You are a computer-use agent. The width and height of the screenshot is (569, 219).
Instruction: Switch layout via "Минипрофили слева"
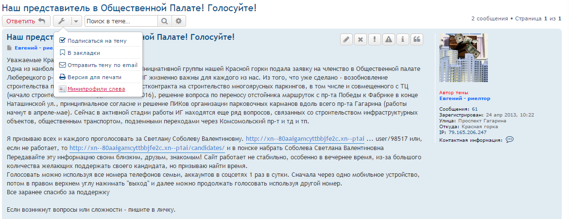[x=96, y=89]
